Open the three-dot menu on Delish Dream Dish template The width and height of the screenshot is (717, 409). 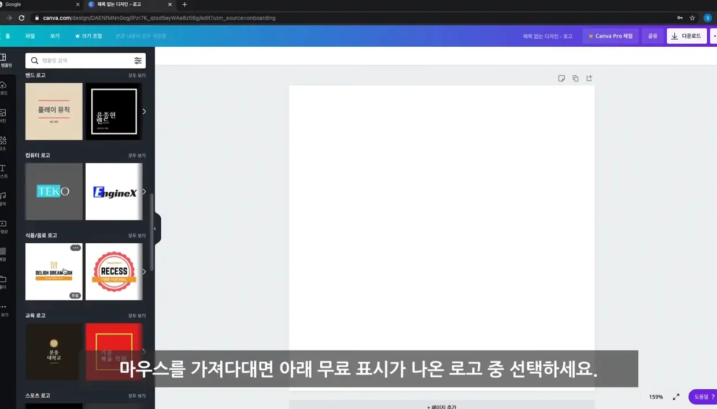75,248
